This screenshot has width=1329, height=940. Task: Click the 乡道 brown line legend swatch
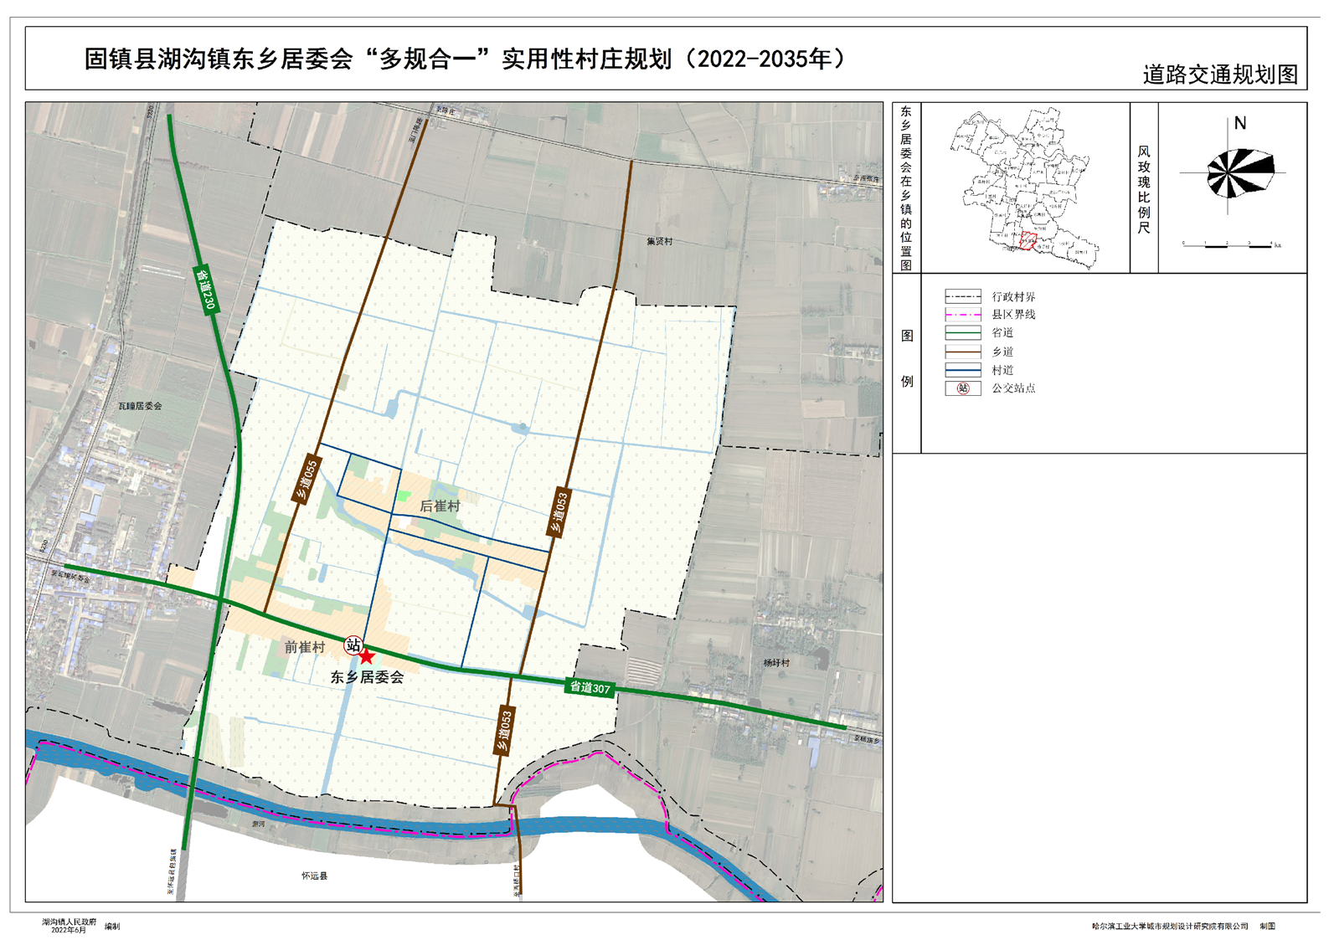[x=963, y=352]
